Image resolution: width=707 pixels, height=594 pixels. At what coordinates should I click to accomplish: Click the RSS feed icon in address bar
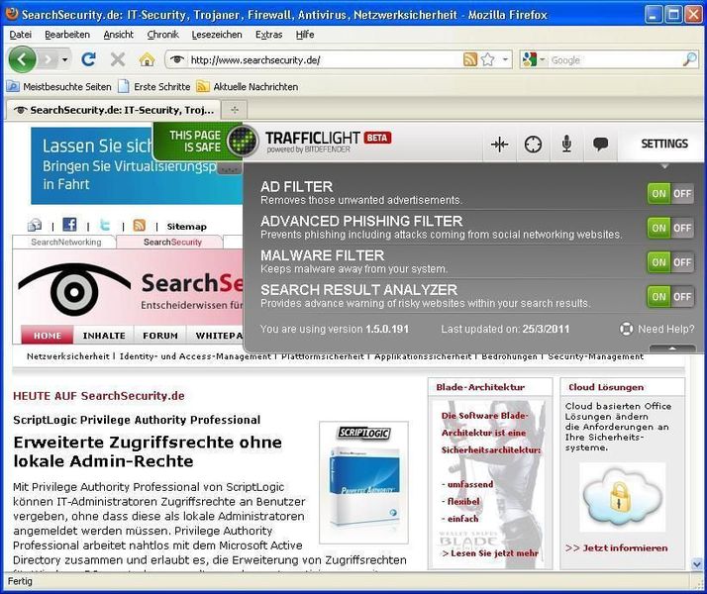(x=470, y=59)
